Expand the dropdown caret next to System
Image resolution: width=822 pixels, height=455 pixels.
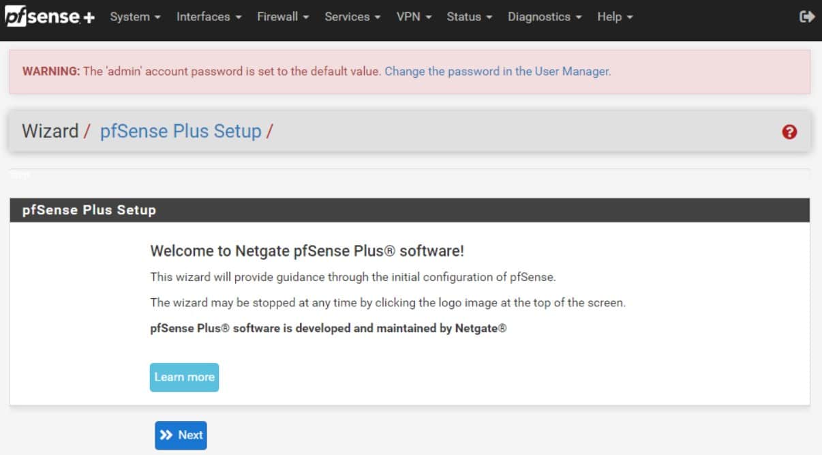coord(155,18)
